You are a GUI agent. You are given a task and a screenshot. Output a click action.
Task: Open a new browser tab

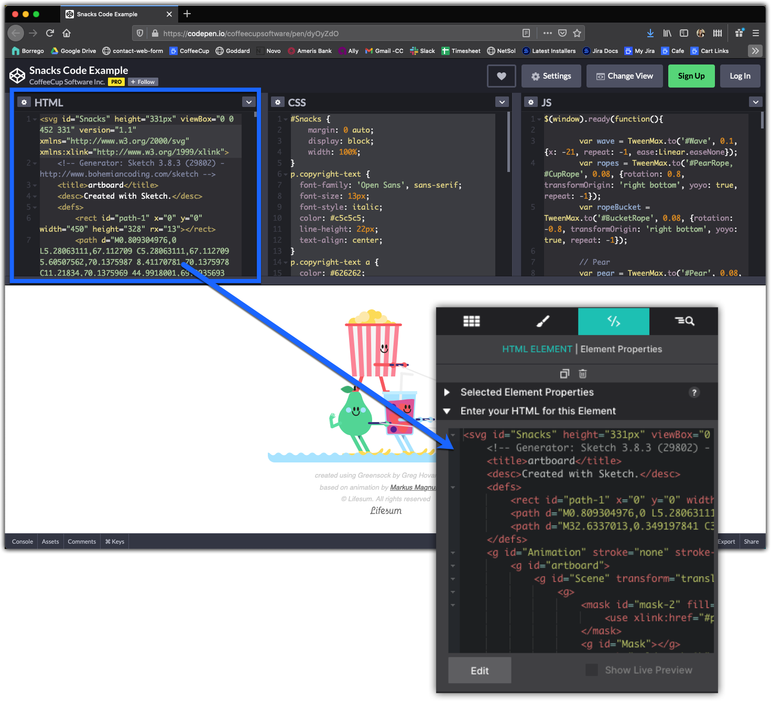click(x=187, y=14)
